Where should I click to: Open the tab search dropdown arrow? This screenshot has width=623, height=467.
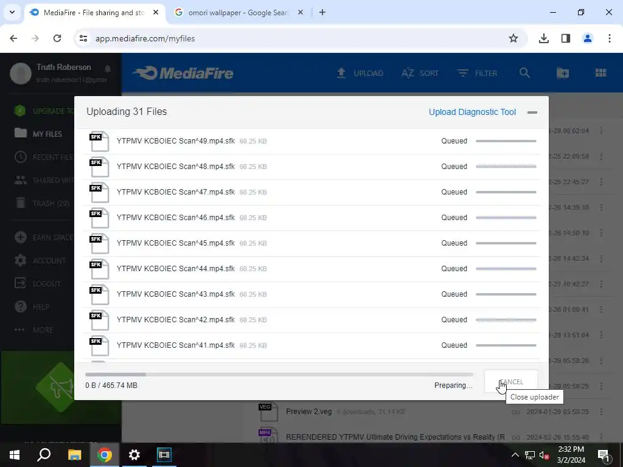[x=12, y=12]
